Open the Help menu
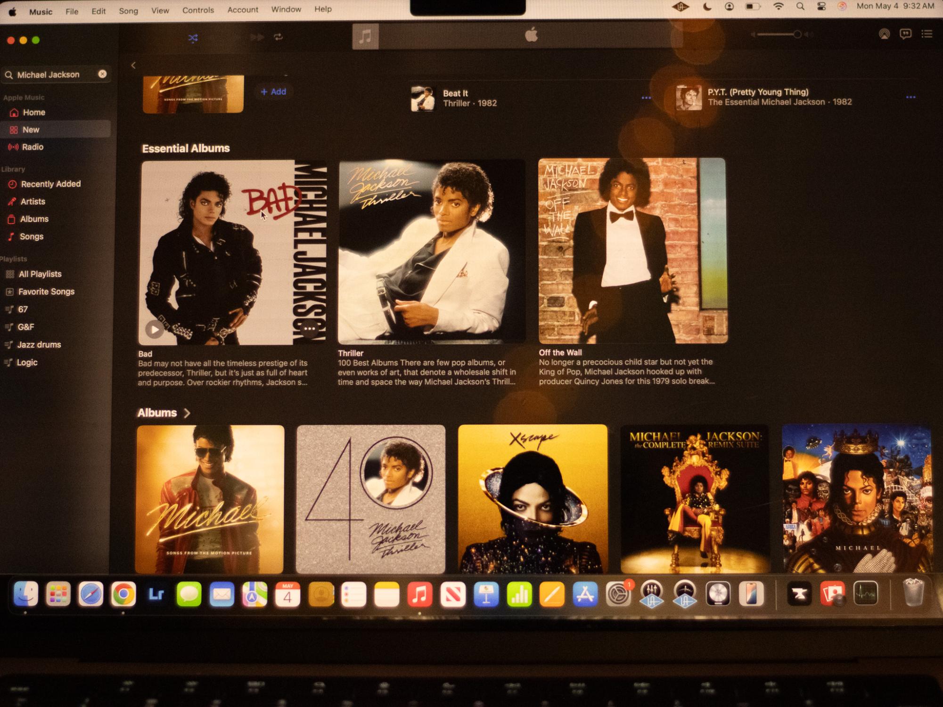The image size is (943, 707). tap(323, 9)
